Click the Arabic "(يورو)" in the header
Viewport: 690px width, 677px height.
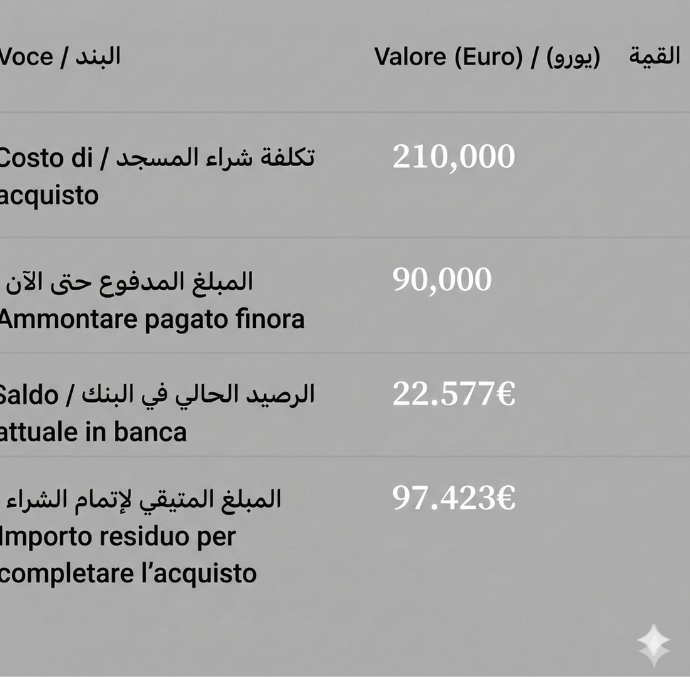pyautogui.click(x=573, y=57)
